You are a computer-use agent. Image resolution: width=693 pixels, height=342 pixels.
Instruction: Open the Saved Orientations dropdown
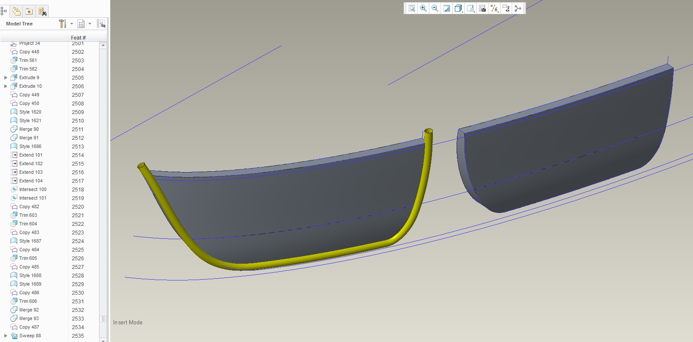pos(471,8)
